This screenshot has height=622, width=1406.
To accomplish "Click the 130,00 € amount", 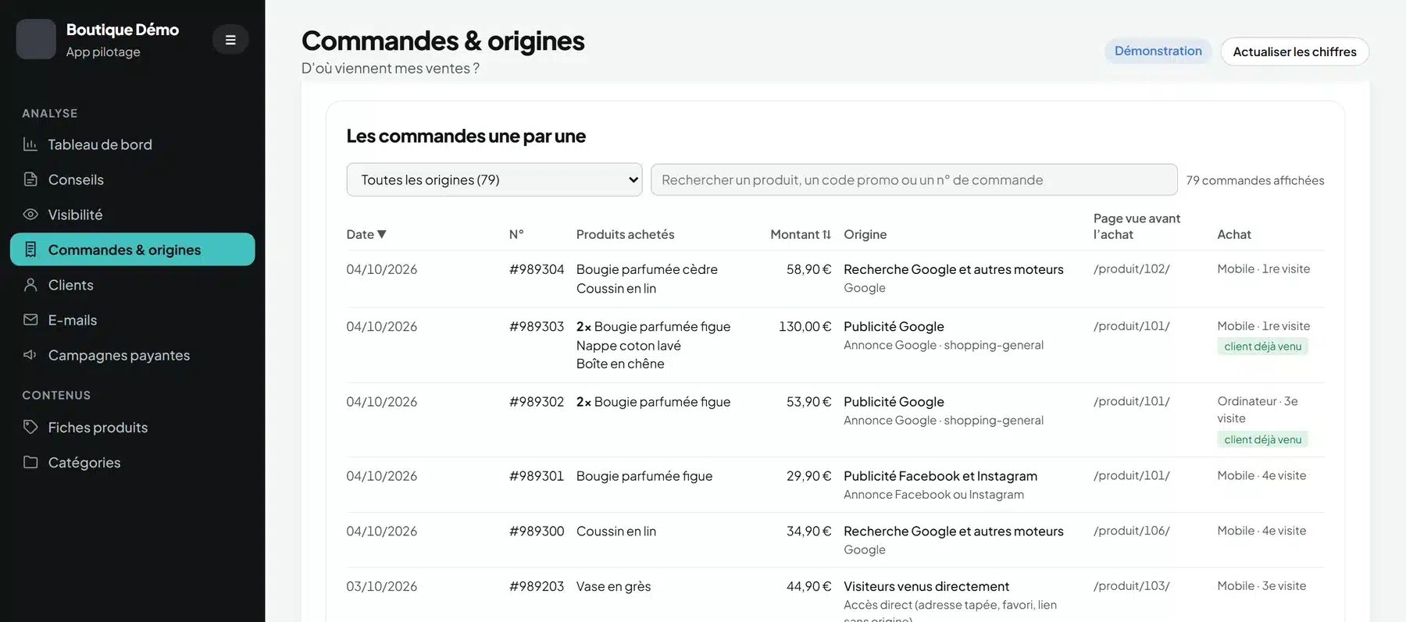I will point(805,326).
